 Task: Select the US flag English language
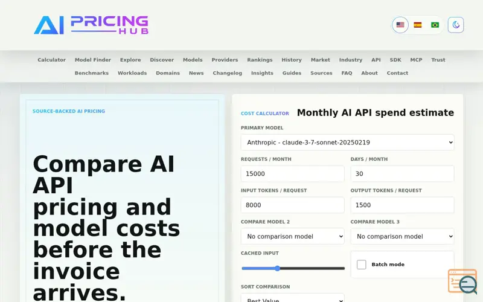pos(400,25)
